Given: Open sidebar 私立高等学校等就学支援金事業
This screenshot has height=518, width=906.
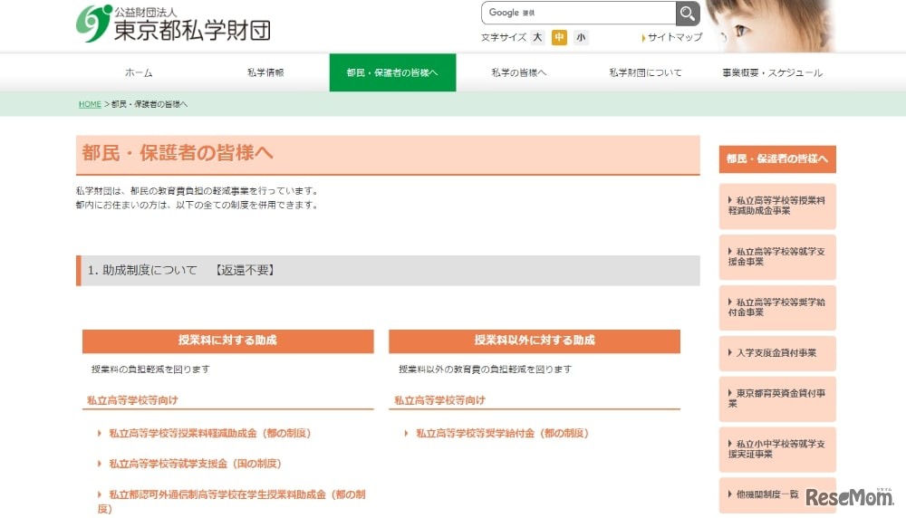Looking at the screenshot, I should click(x=777, y=256).
